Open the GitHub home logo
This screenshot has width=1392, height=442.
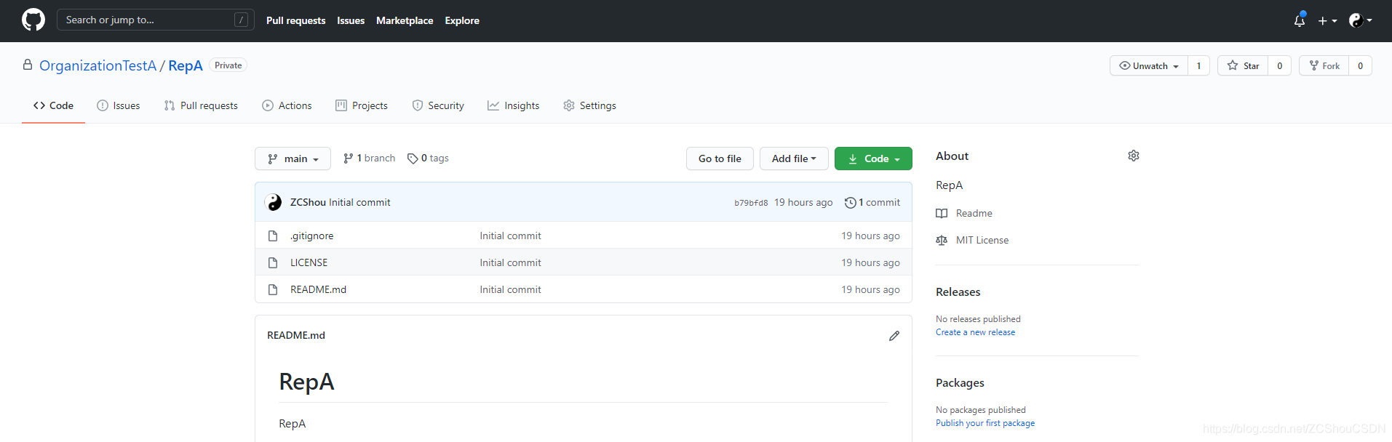coord(33,20)
